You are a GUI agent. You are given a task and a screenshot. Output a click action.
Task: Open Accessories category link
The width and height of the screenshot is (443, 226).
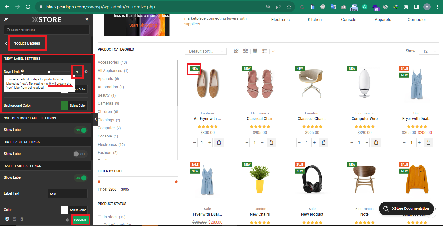click(108, 62)
